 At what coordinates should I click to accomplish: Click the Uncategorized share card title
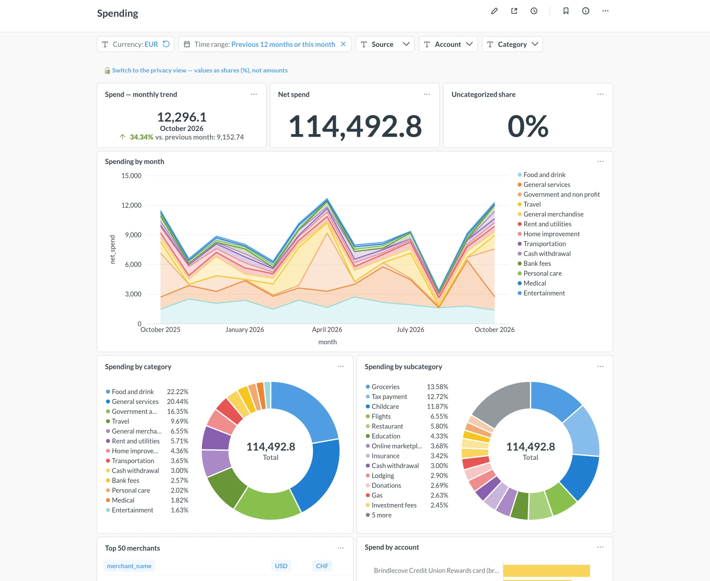click(x=483, y=94)
